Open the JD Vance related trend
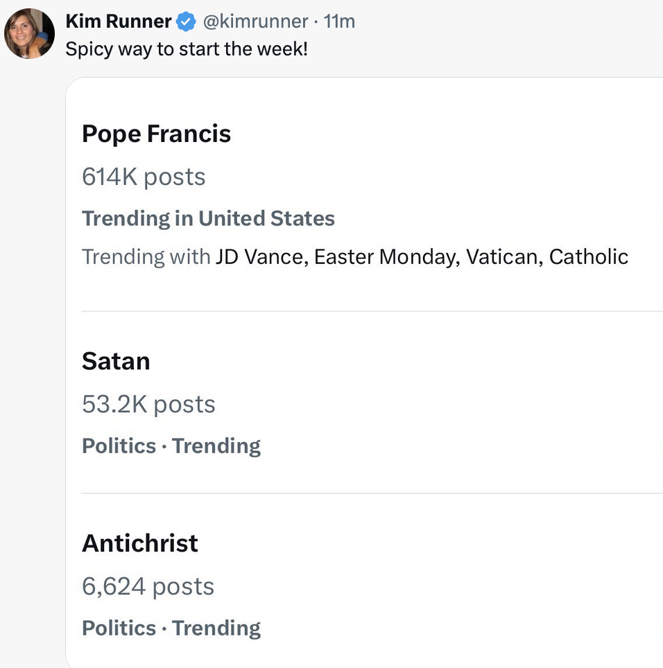 tap(259, 257)
